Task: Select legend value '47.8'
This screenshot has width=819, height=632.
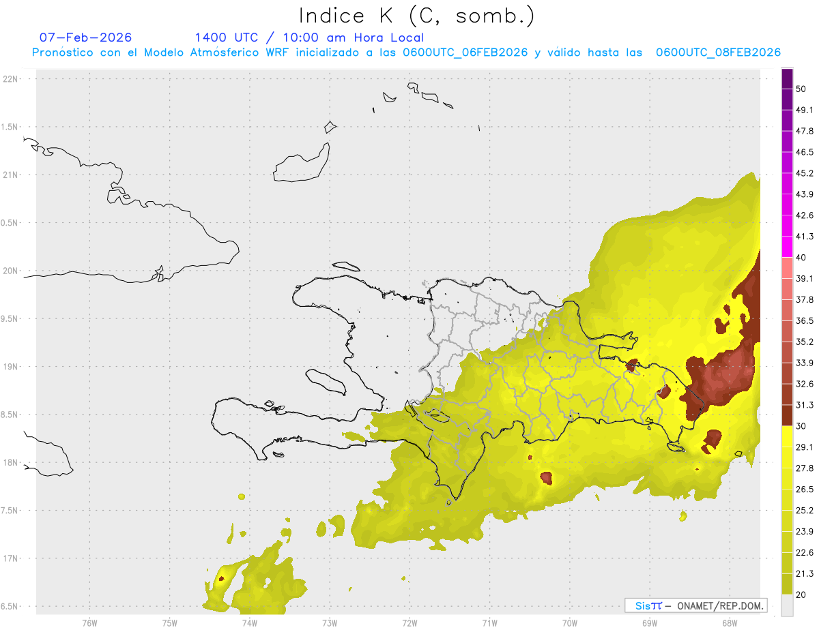Action: tap(805, 131)
